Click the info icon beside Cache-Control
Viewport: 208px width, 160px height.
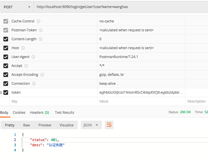(x=38, y=21)
